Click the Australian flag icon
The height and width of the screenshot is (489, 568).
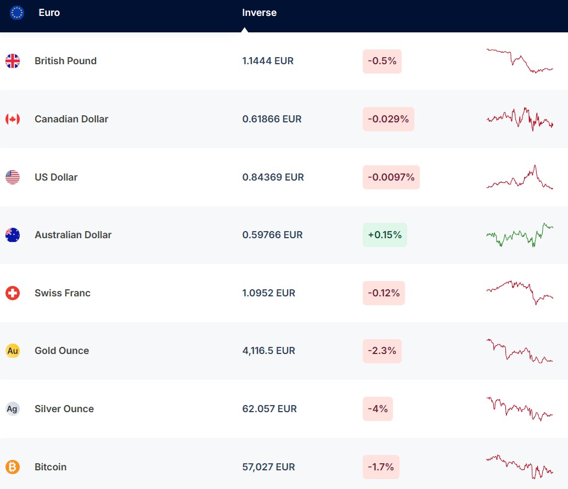point(13,235)
